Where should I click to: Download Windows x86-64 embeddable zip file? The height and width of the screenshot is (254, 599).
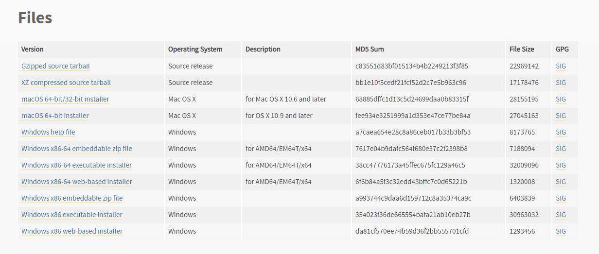pyautogui.click(x=77, y=149)
